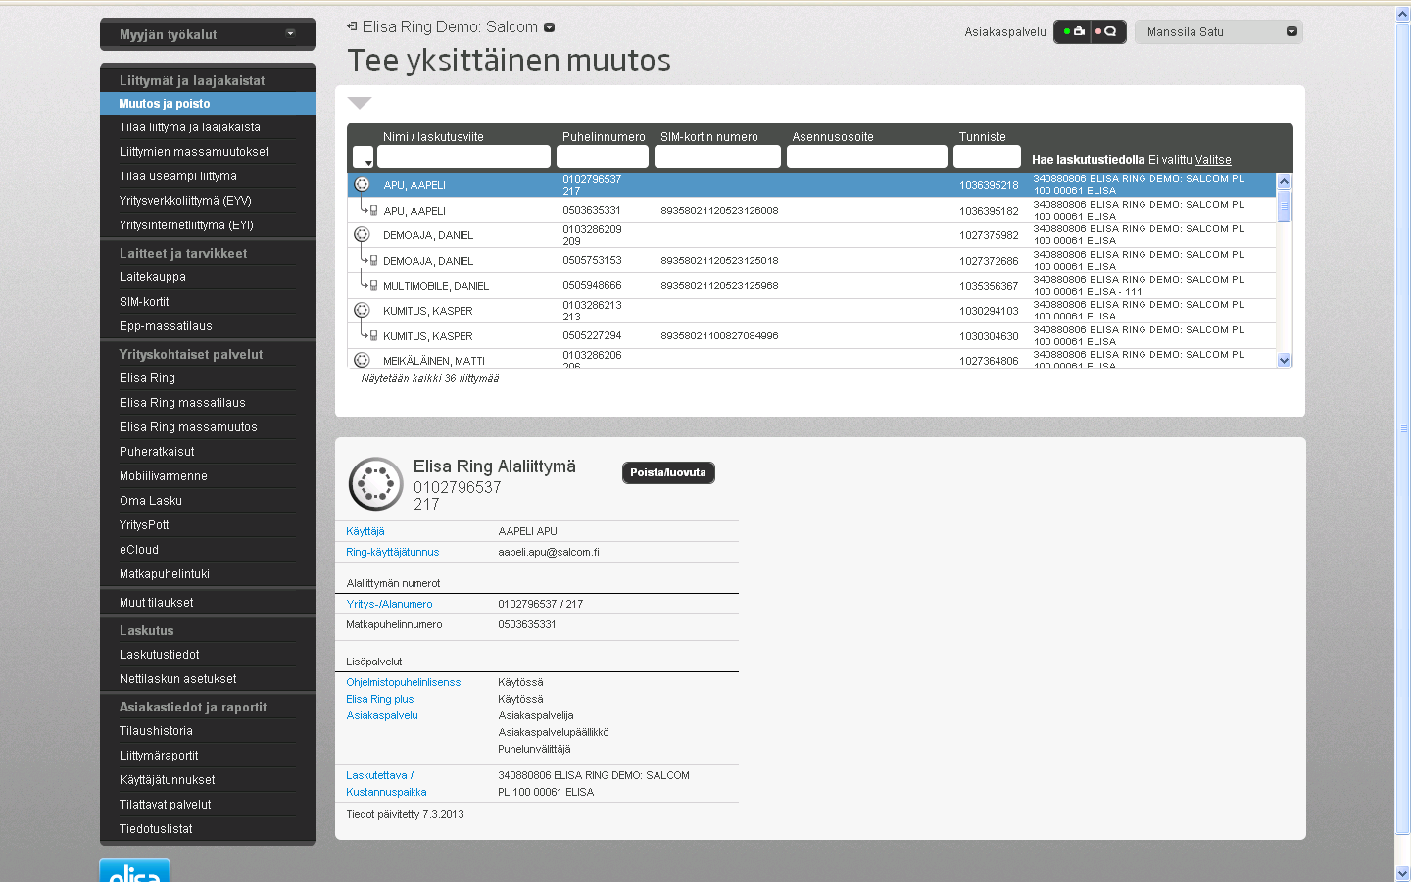
Task: Click the Asennusosoite filter field
Action: click(x=867, y=157)
